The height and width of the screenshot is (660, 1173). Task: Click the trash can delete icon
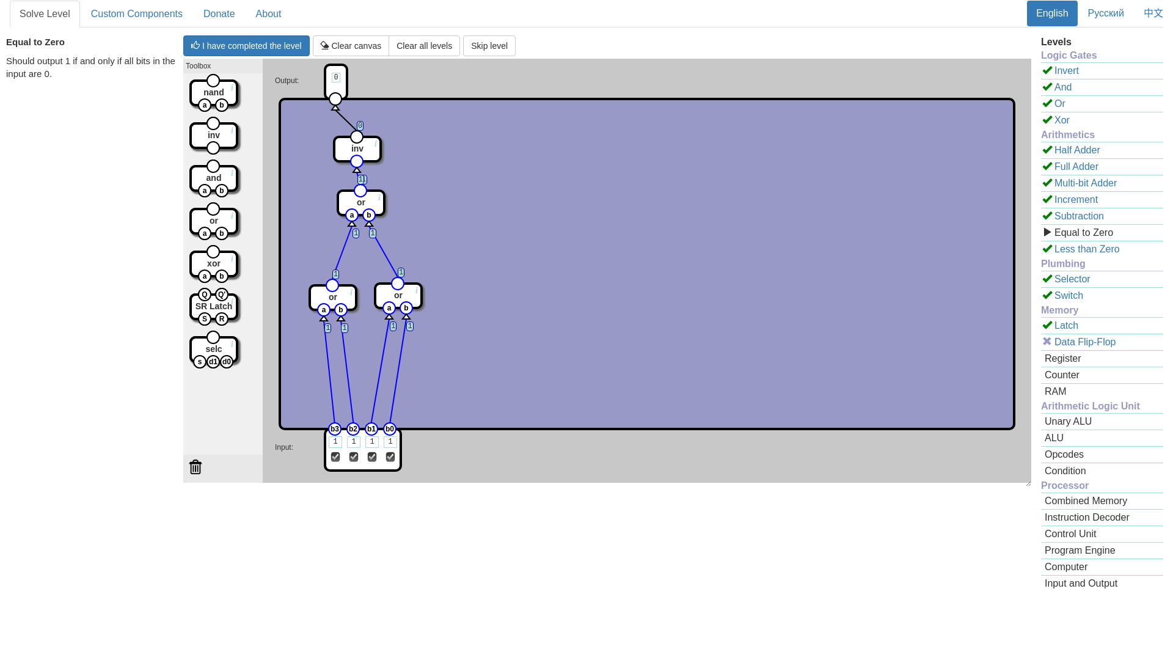tap(195, 468)
